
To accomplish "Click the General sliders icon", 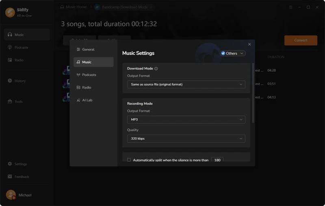I will pyautogui.click(x=78, y=49).
